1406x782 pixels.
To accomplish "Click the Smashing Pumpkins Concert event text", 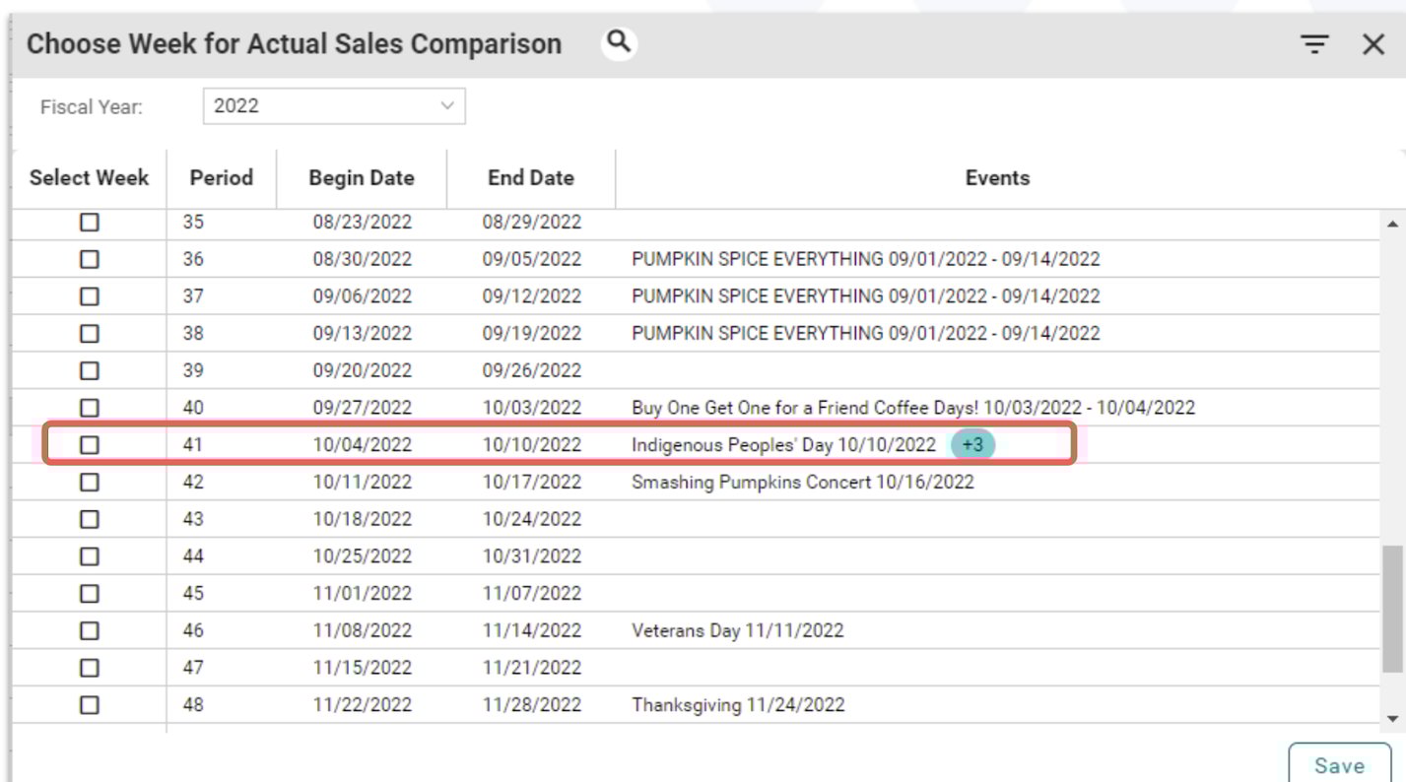I will pyautogui.click(x=804, y=482).
